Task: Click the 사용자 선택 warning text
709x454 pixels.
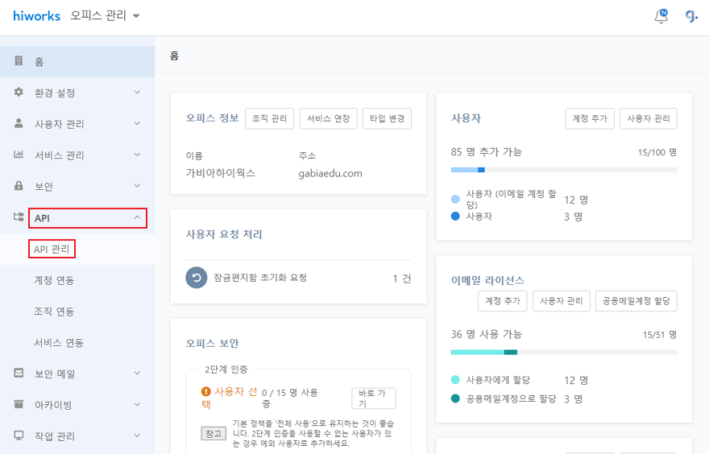Action: pyautogui.click(x=230, y=398)
